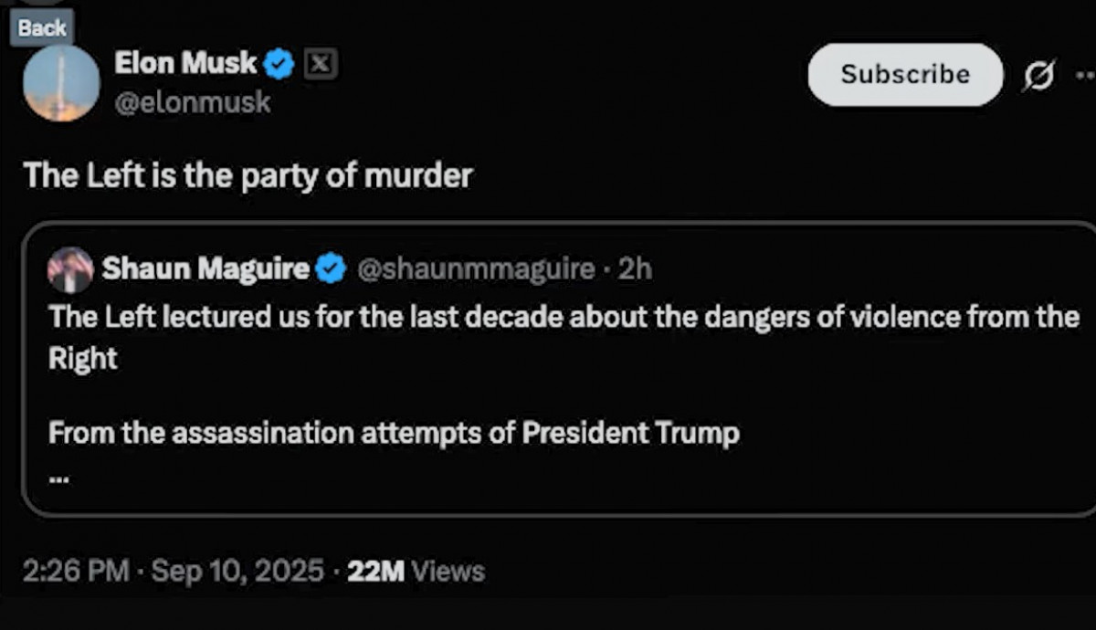Click the text "The Left is the party of murder"
The image size is (1096, 630).
[248, 175]
